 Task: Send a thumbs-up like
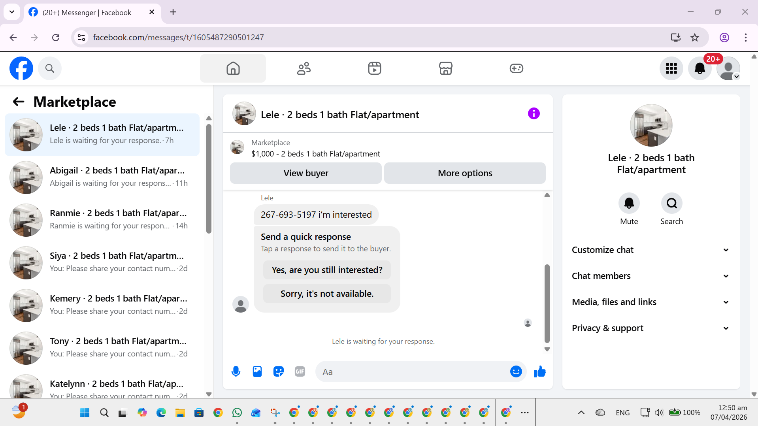click(x=539, y=371)
